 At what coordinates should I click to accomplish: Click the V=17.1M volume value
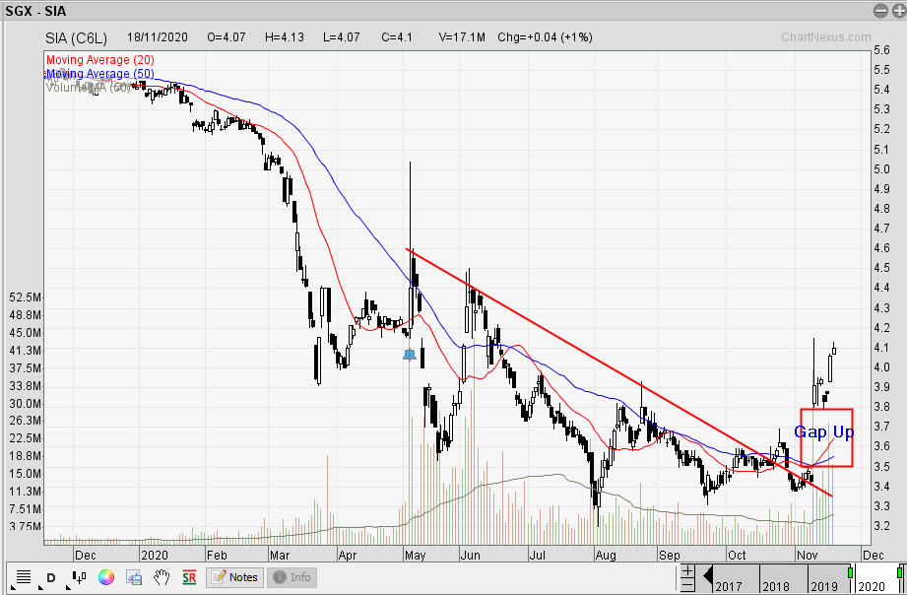pos(462,37)
